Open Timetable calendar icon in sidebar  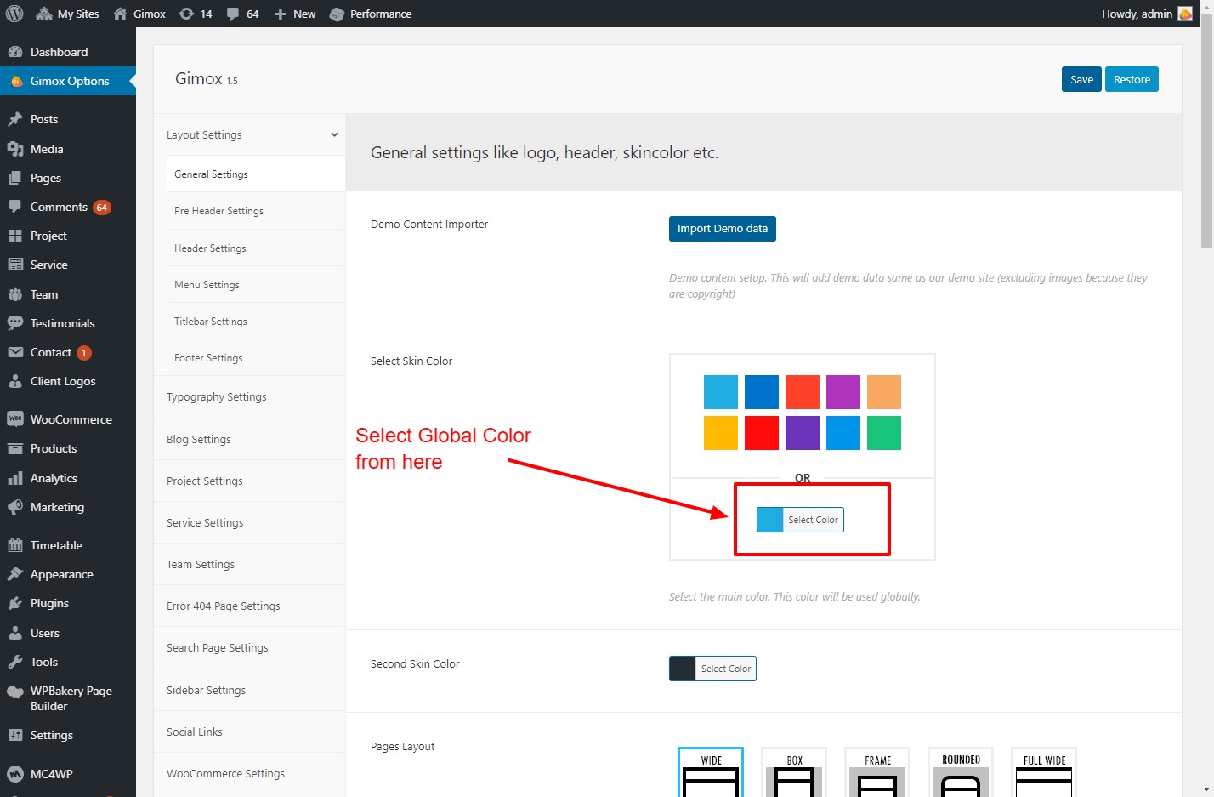click(15, 545)
